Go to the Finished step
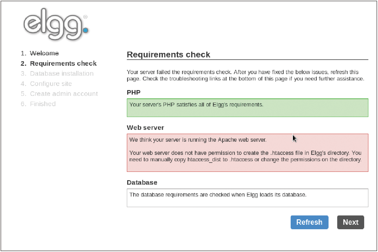Viewport: 378px width, 252px height. pos(43,104)
